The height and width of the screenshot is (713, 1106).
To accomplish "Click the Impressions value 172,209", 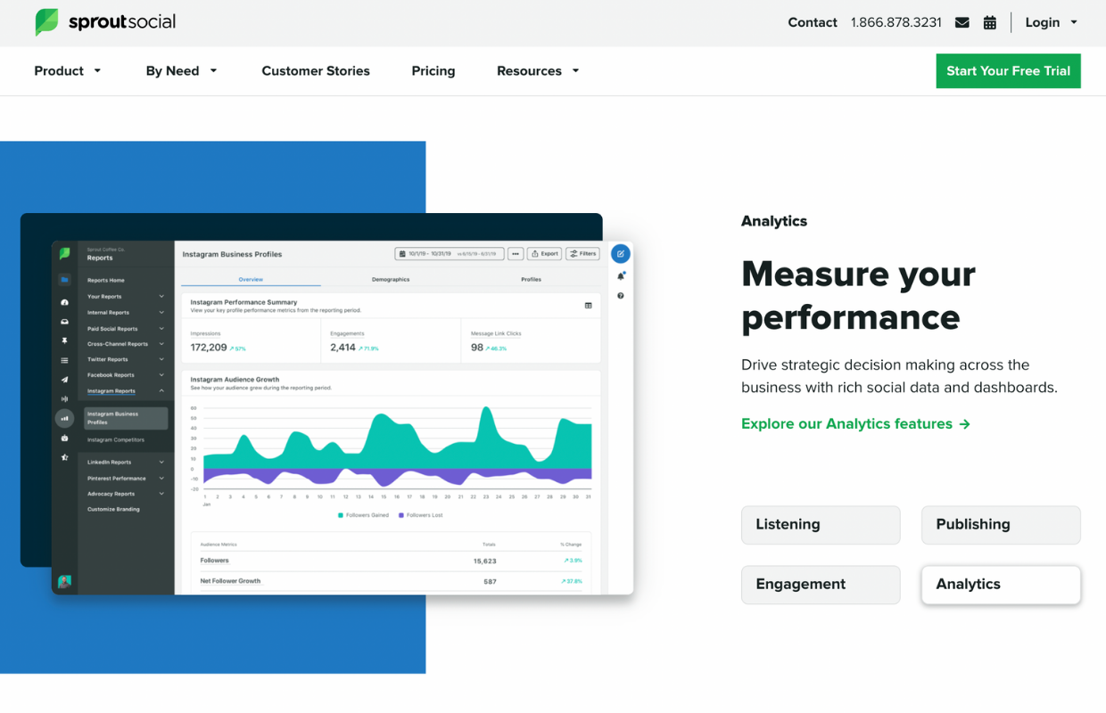I will pyautogui.click(x=209, y=348).
